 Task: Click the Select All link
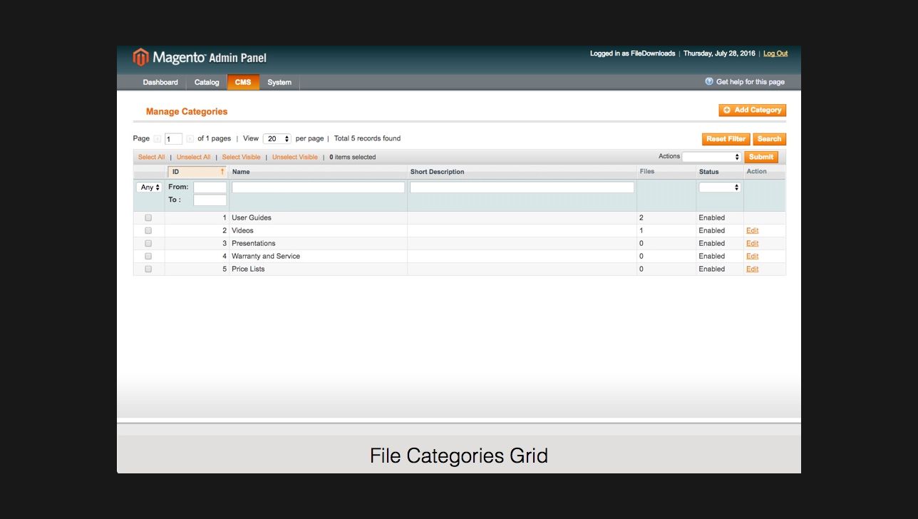coord(152,157)
